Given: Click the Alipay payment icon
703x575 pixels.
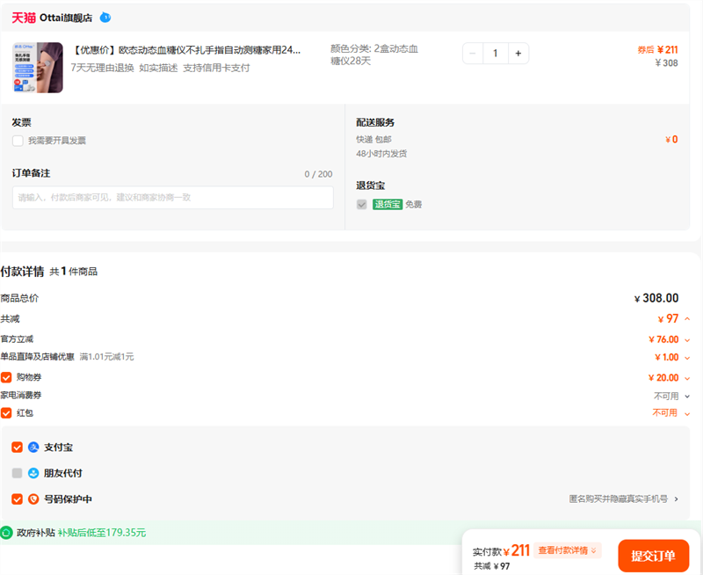Looking at the screenshot, I should [x=33, y=448].
